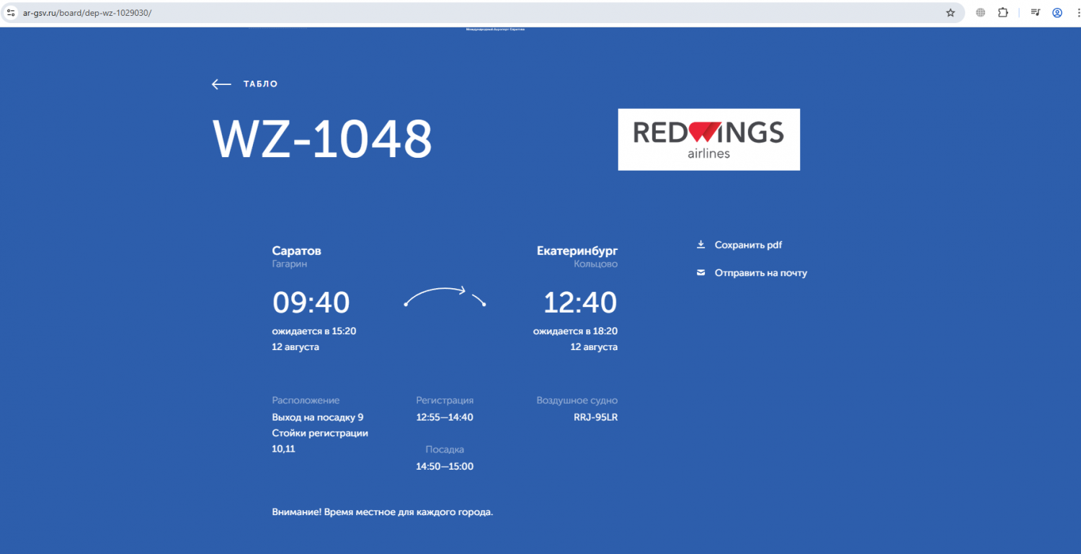Click the flight route arc arrow

pyautogui.click(x=445, y=296)
